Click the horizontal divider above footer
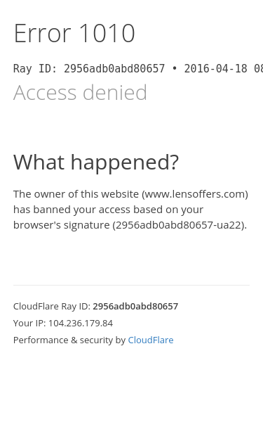 [131, 285]
